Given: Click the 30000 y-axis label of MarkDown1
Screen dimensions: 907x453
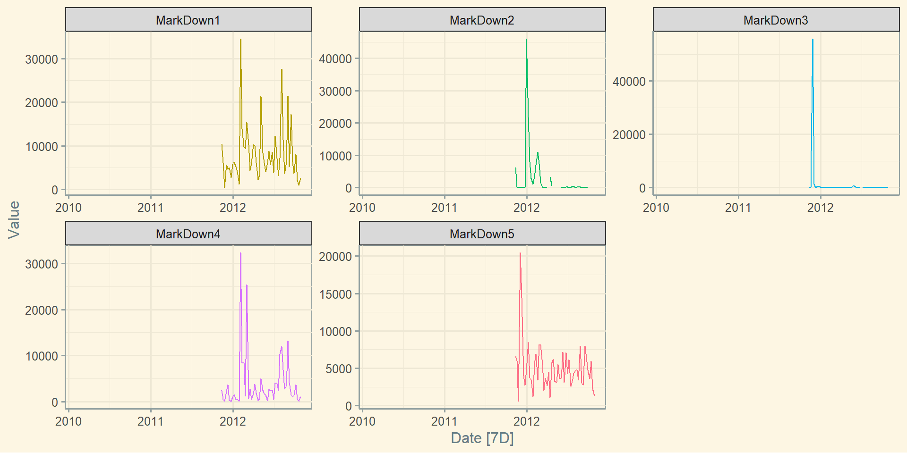Looking at the screenshot, I should point(42,59).
